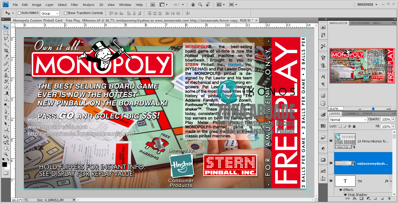Choose the Polygonal Lasso tool
Viewport: 398px width, 203px height.
6,39
